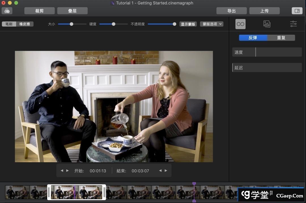
Task: Toggle 显示蒙版 to show the mask
Action: click(188, 24)
